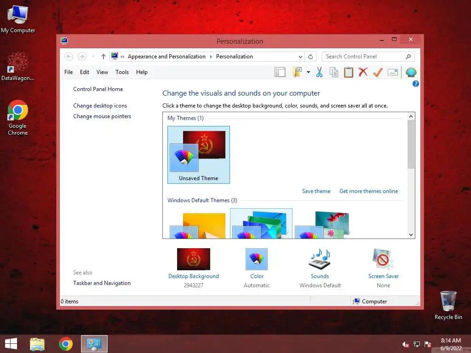This screenshot has width=471, height=353.
Task: Click the Classic Shell settings icon
Action: (x=411, y=72)
